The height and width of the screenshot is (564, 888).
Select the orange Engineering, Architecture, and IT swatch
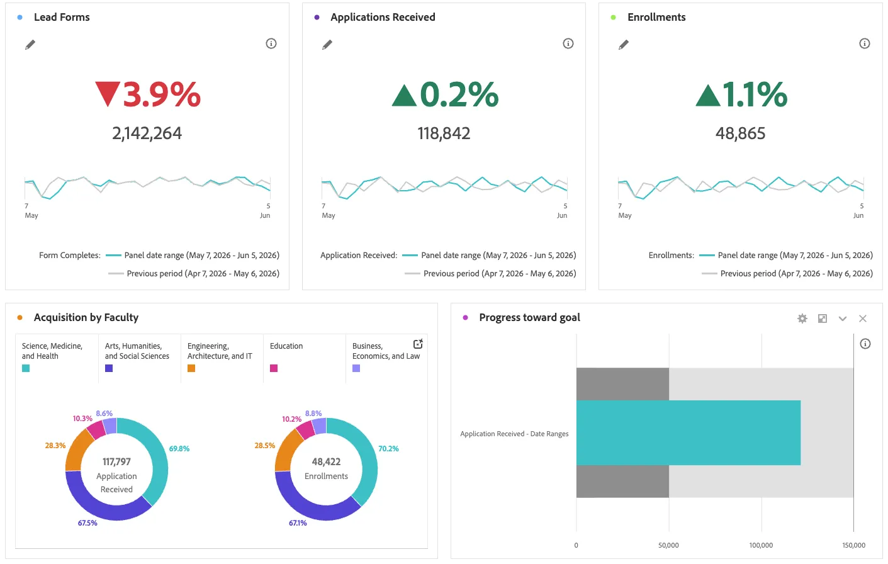click(x=191, y=368)
